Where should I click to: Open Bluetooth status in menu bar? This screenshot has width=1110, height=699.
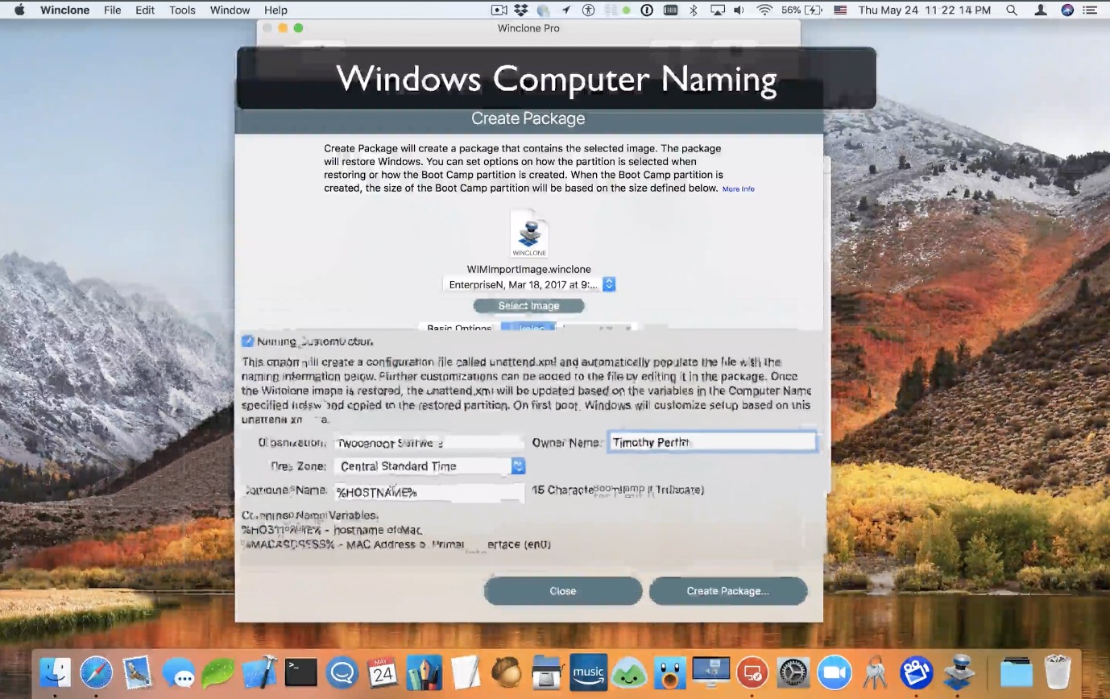pos(694,10)
